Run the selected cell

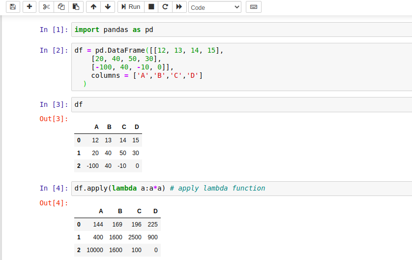[131, 7]
